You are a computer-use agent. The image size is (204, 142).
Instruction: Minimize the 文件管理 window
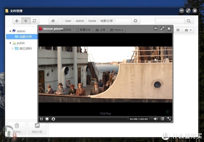pos(182,11)
